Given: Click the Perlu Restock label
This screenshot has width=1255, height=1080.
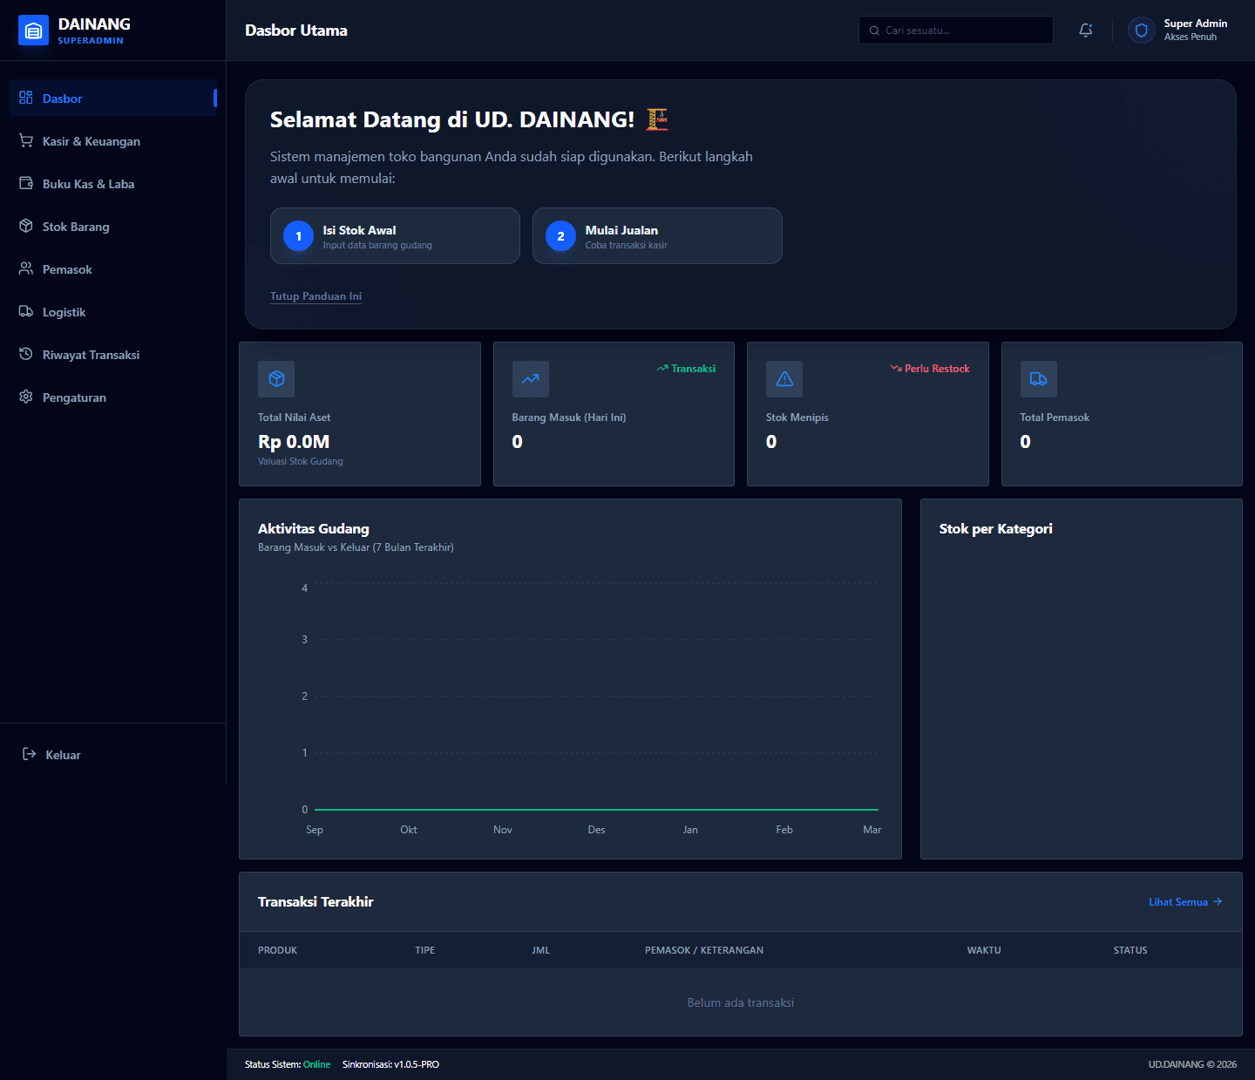Looking at the screenshot, I should pyautogui.click(x=930, y=369).
